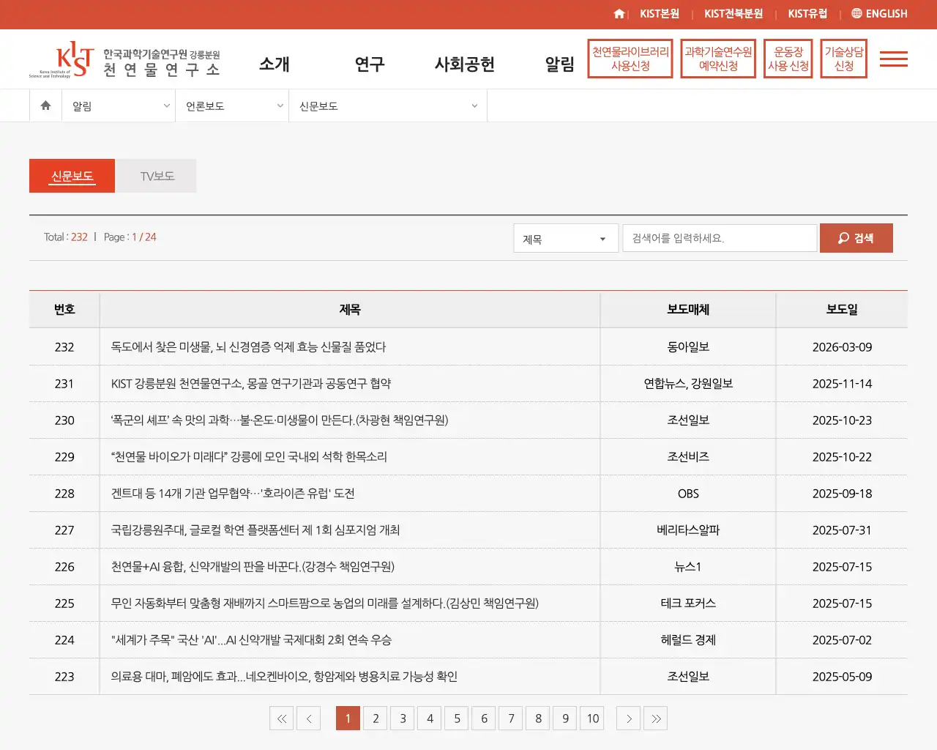Open the 제목 search filter dropdown
Image resolution: width=937 pixels, height=750 pixels.
pos(565,237)
